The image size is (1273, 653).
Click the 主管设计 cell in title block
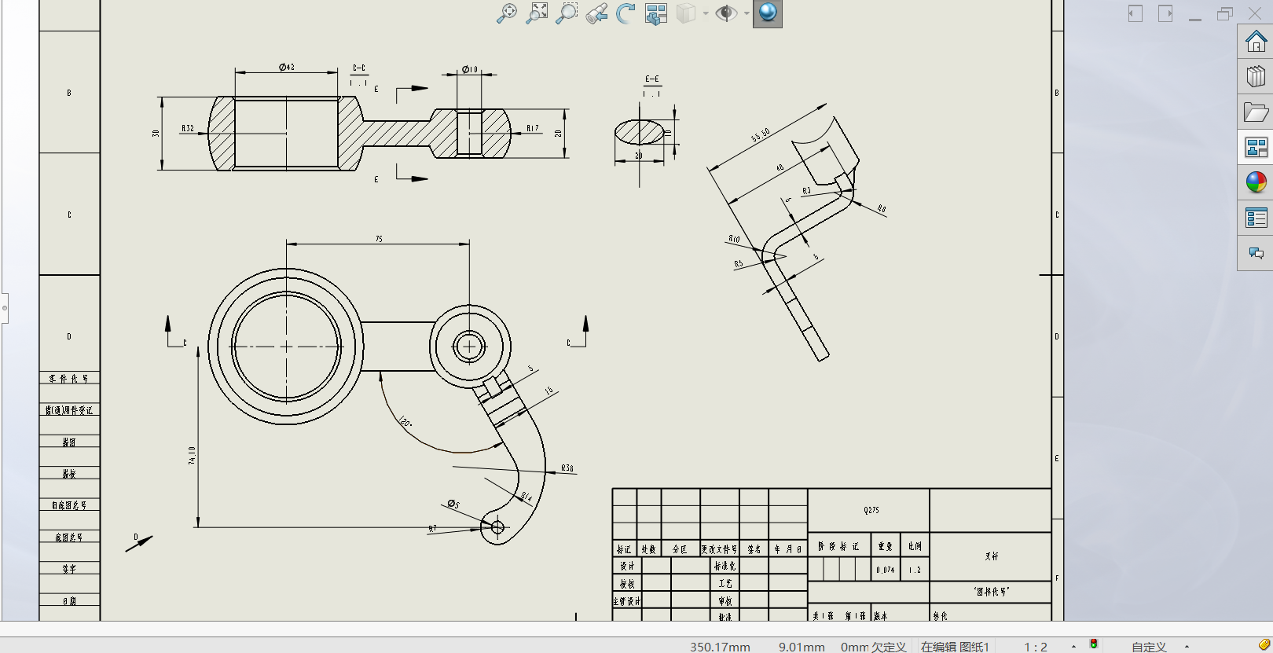[x=627, y=601]
